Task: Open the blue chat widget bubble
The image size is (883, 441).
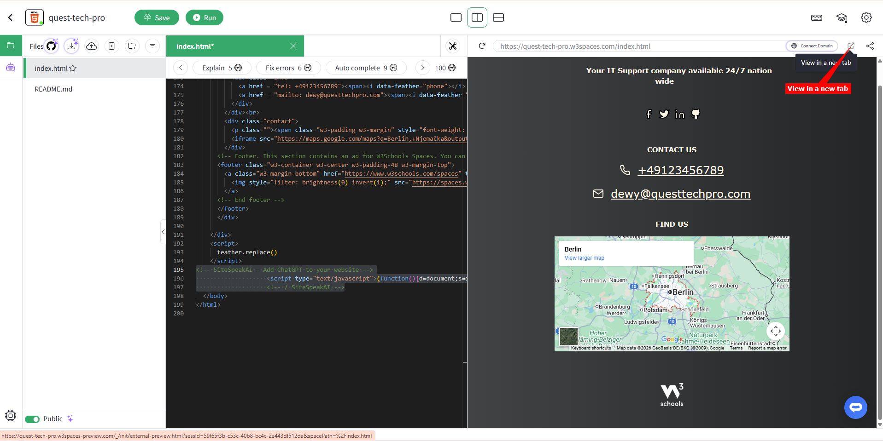Action: [856, 407]
